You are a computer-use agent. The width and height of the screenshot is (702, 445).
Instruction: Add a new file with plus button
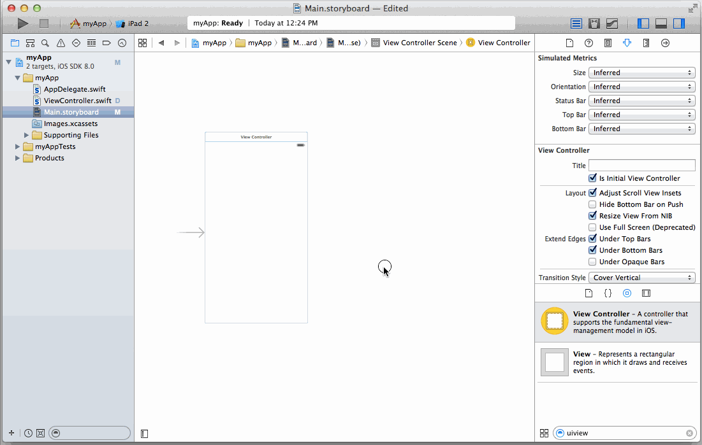click(x=11, y=433)
